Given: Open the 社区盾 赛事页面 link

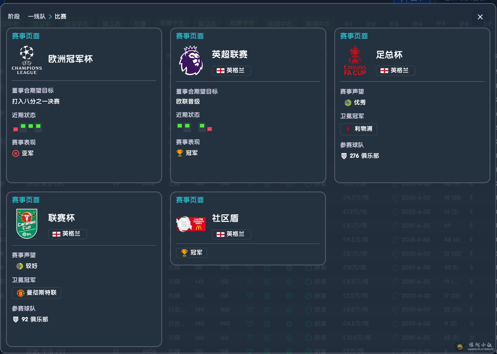Looking at the screenshot, I should coord(190,200).
